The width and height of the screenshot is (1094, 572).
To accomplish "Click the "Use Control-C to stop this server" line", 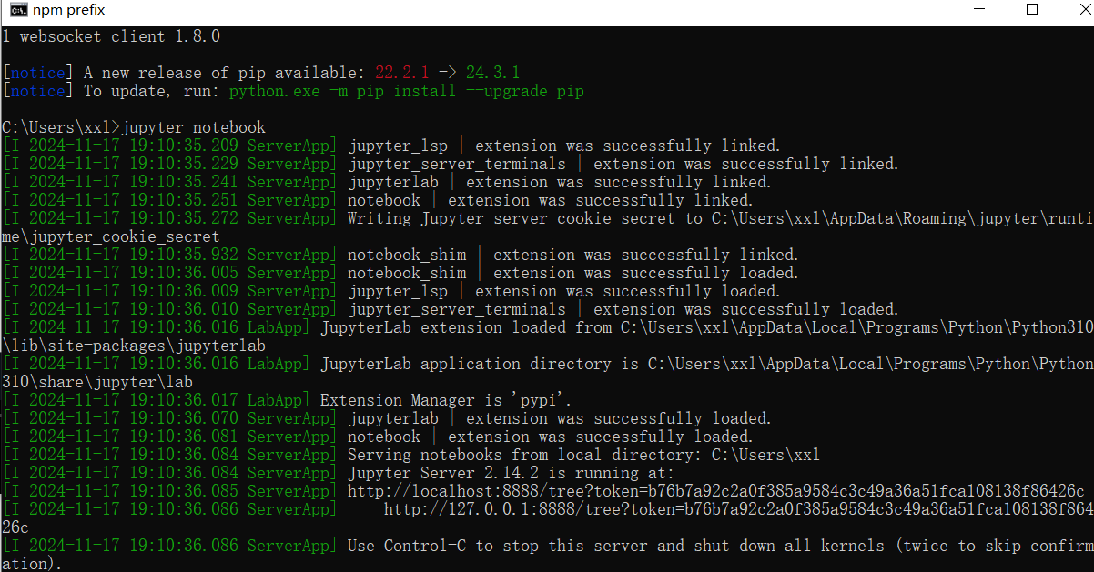I will click(547, 546).
